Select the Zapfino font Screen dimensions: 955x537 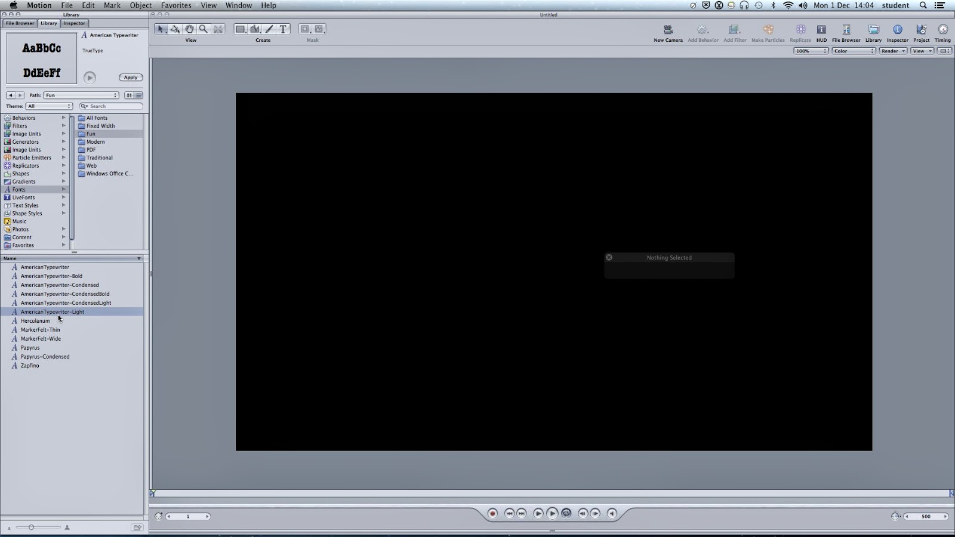[30, 366]
